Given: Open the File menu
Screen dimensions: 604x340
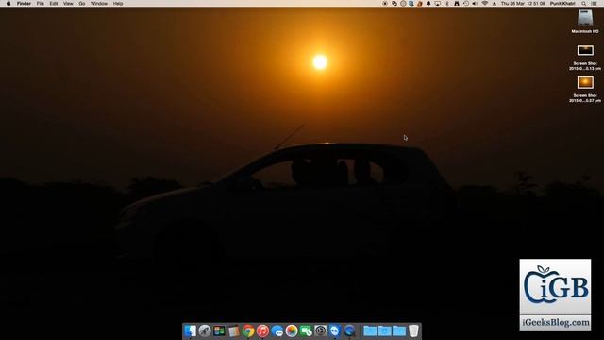Looking at the screenshot, I should pyautogui.click(x=40, y=4).
